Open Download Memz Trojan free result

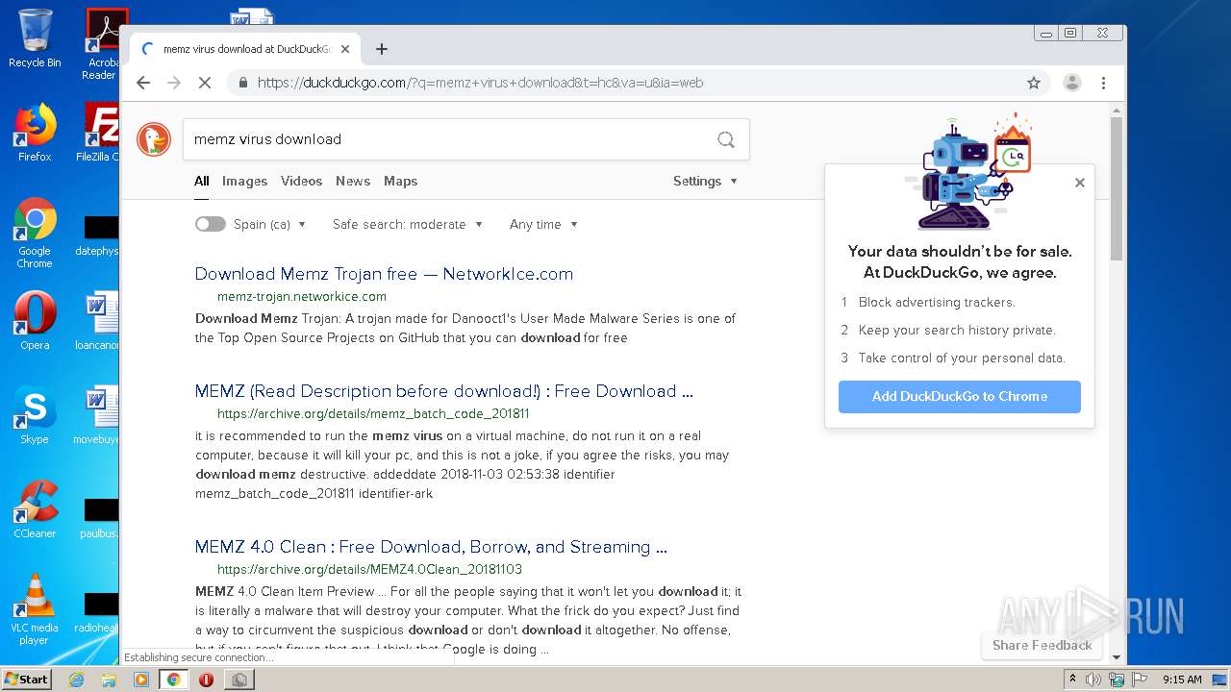click(384, 274)
